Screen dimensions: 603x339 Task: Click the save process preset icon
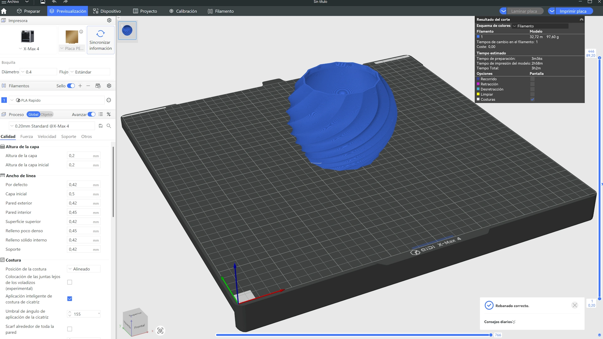tap(100, 126)
